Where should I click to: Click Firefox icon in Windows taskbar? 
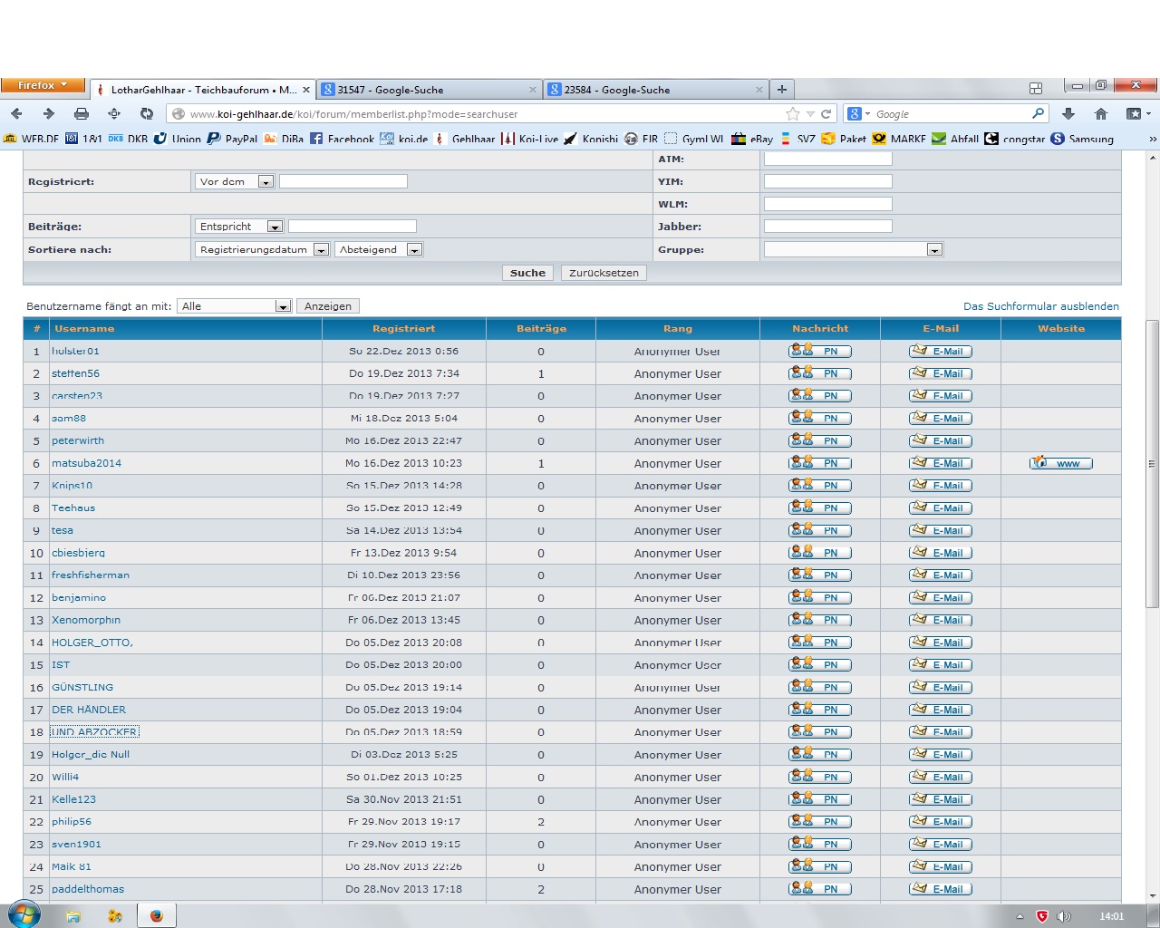pos(156,915)
